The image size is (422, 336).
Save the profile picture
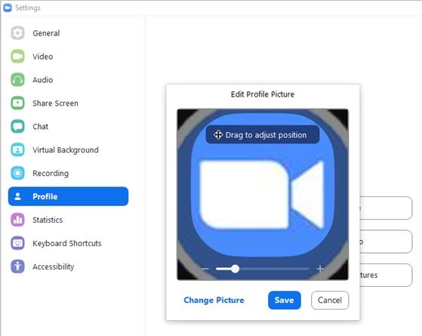tap(284, 300)
